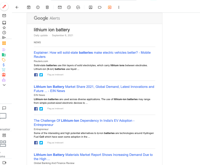Click the orange grid icon in the sidebar
200x165 pixels.
pos(4,43)
